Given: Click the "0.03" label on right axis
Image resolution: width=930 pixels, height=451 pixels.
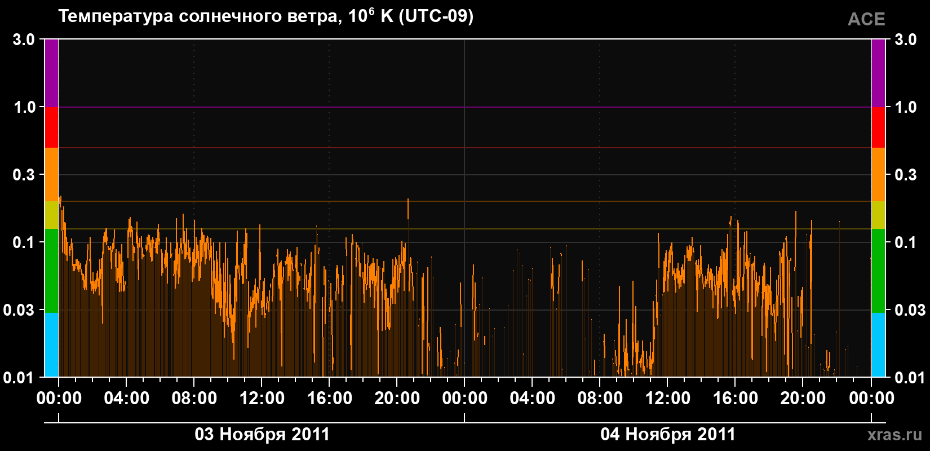Looking at the screenshot, I should (x=910, y=310).
